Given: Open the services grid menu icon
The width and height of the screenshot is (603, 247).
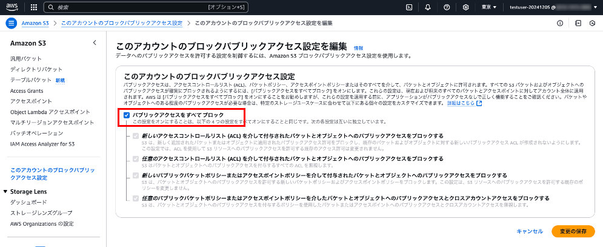Looking at the screenshot, I should tap(33, 7).
